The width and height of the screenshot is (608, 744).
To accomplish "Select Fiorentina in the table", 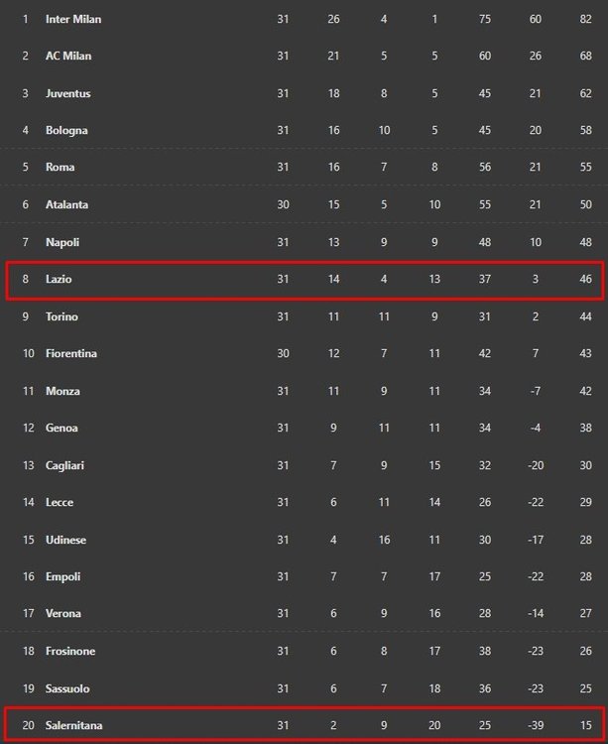I will click(71, 353).
